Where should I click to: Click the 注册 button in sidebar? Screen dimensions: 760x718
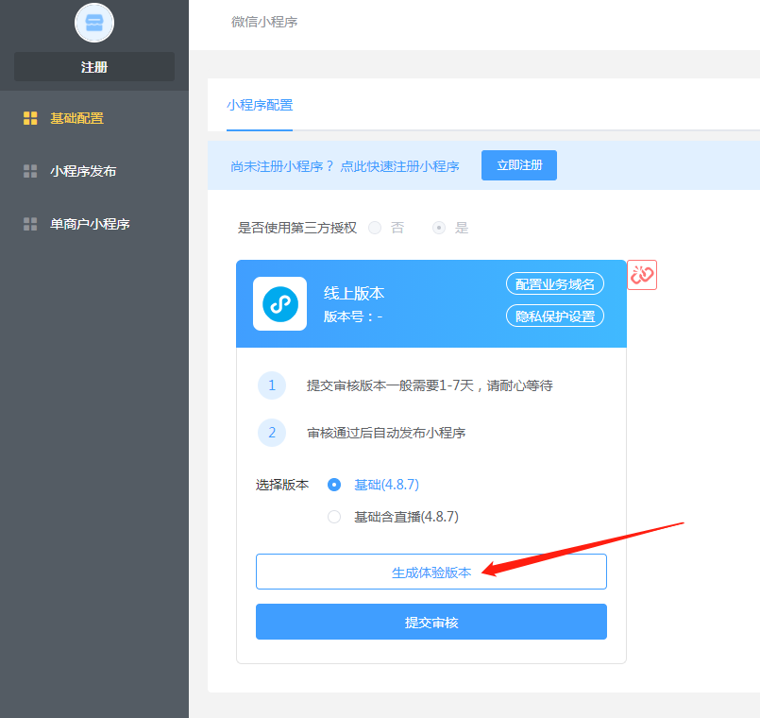[94, 66]
